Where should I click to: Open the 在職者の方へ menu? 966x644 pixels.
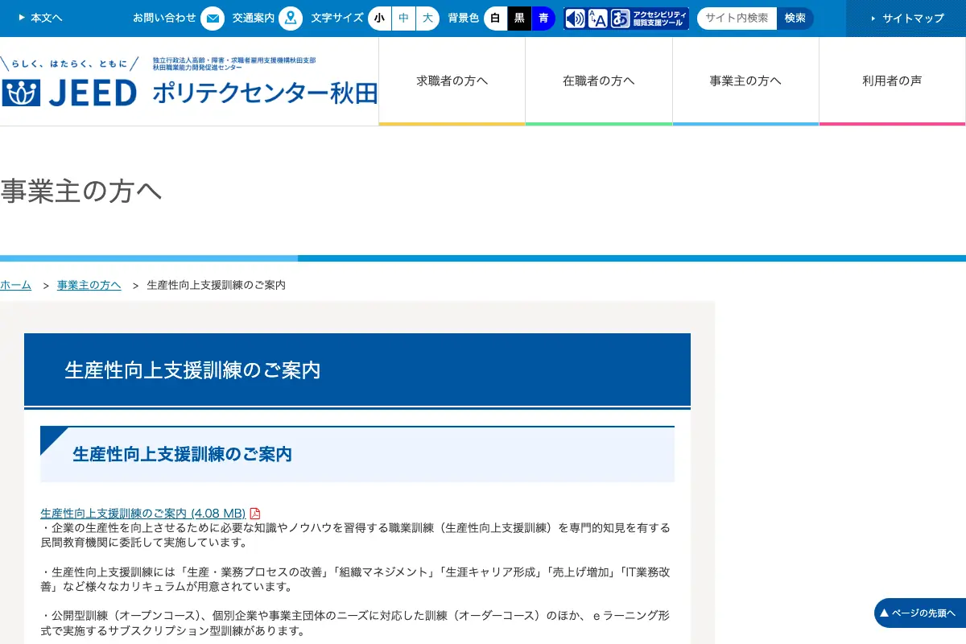pos(599,80)
